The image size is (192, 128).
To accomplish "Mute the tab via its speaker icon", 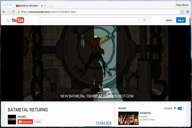I will point(42,6).
